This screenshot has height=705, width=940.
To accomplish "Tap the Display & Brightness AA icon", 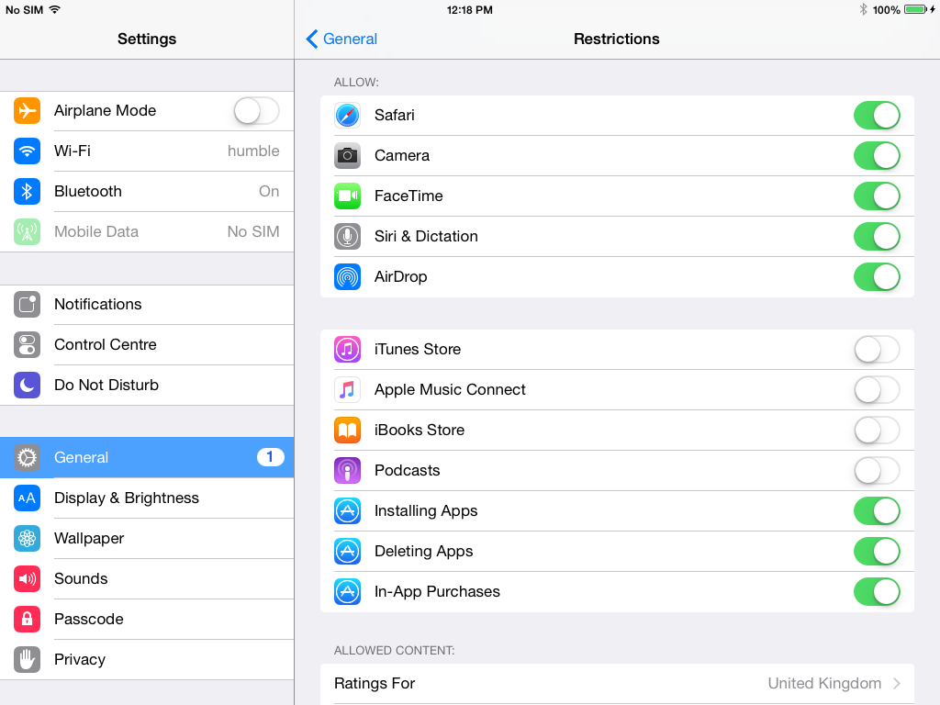I will point(27,498).
